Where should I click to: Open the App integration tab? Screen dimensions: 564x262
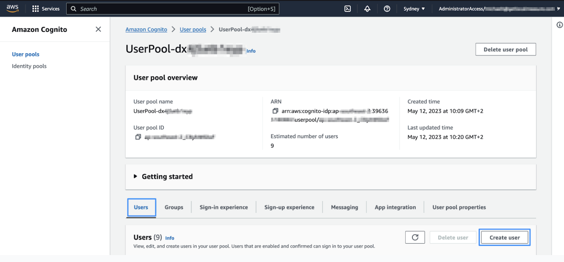395,207
